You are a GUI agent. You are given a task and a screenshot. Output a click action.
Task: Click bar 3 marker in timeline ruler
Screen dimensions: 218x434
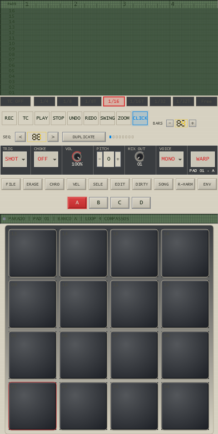(x=124, y=4)
